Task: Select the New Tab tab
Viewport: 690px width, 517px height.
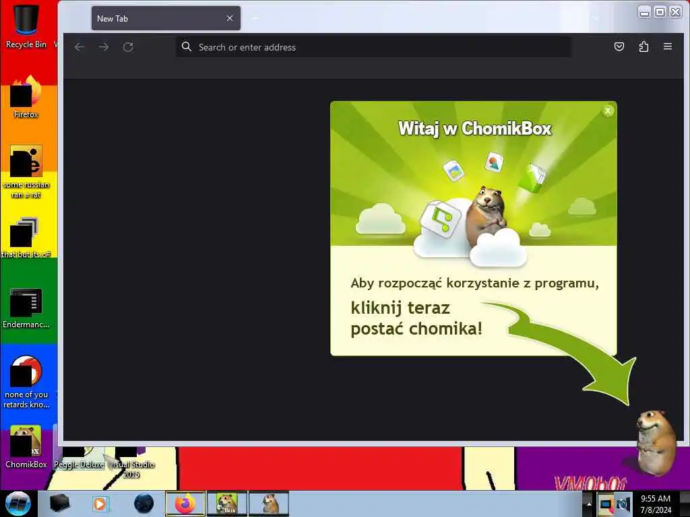Action: 166,18
